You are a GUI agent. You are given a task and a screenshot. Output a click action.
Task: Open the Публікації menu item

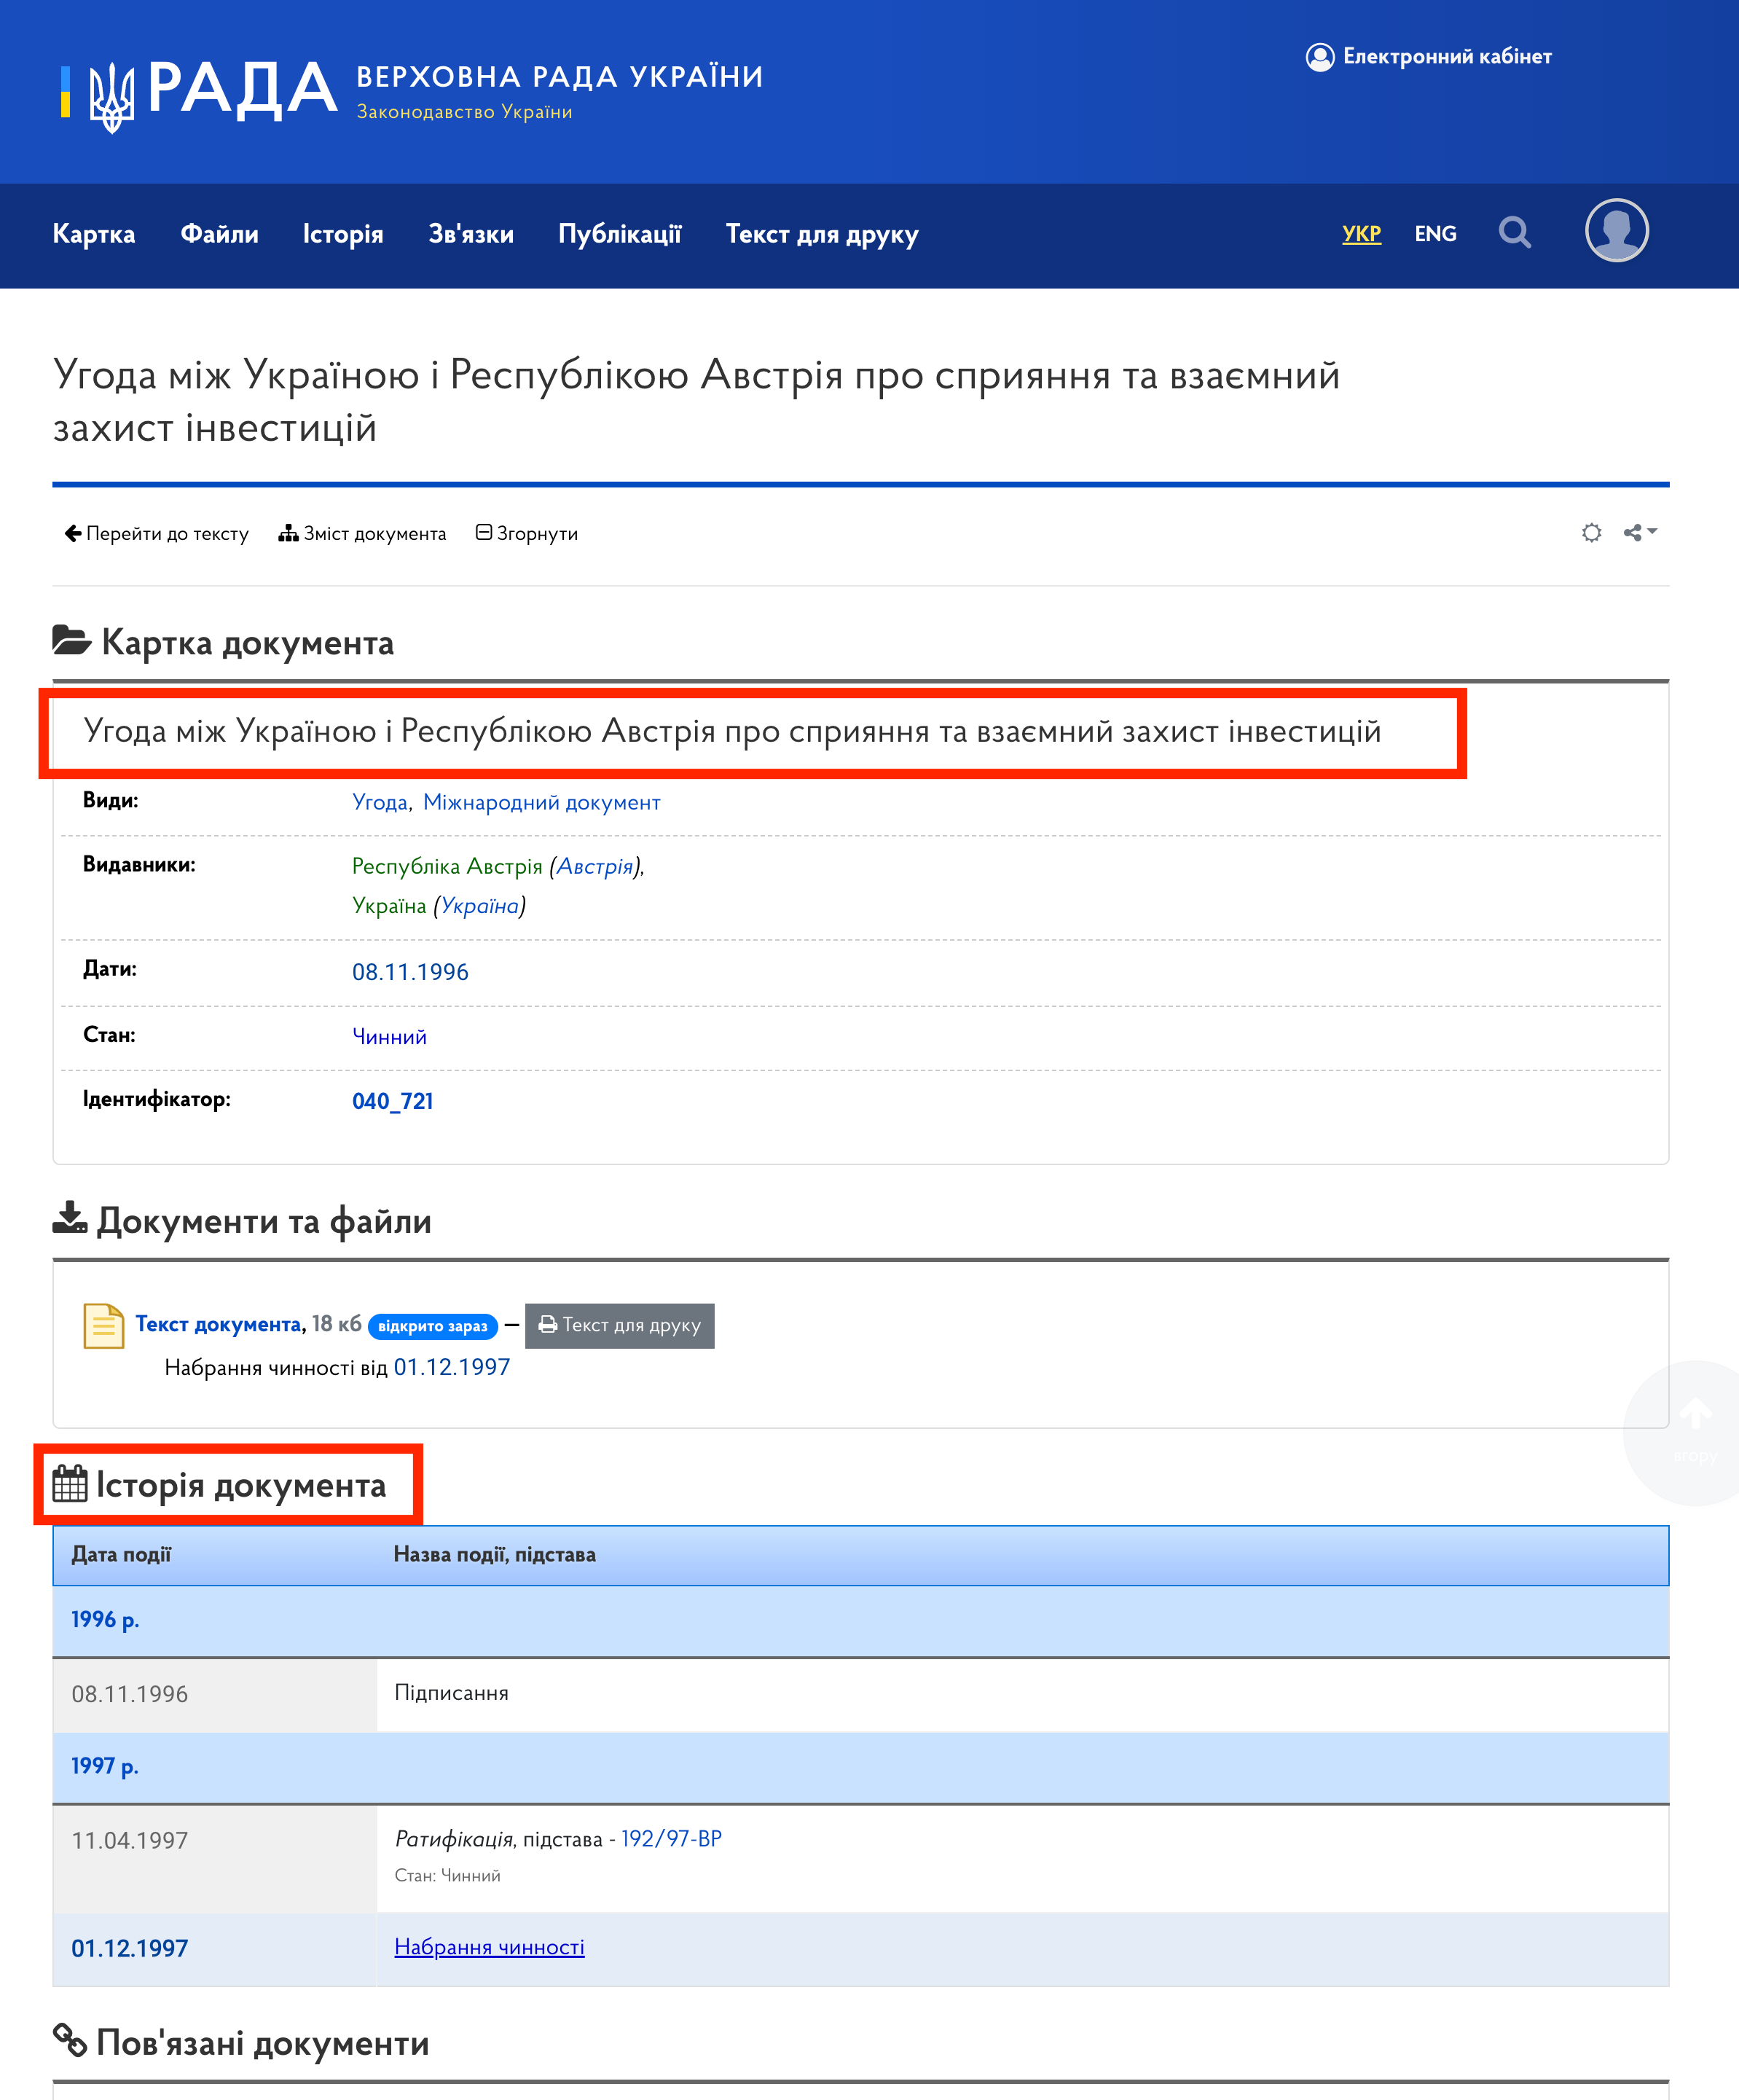620,234
